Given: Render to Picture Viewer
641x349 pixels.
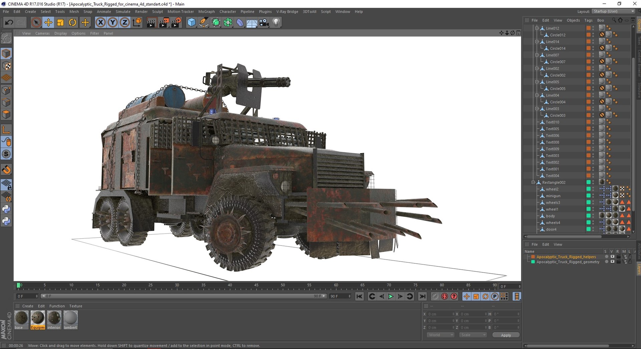Looking at the screenshot, I should (164, 22).
